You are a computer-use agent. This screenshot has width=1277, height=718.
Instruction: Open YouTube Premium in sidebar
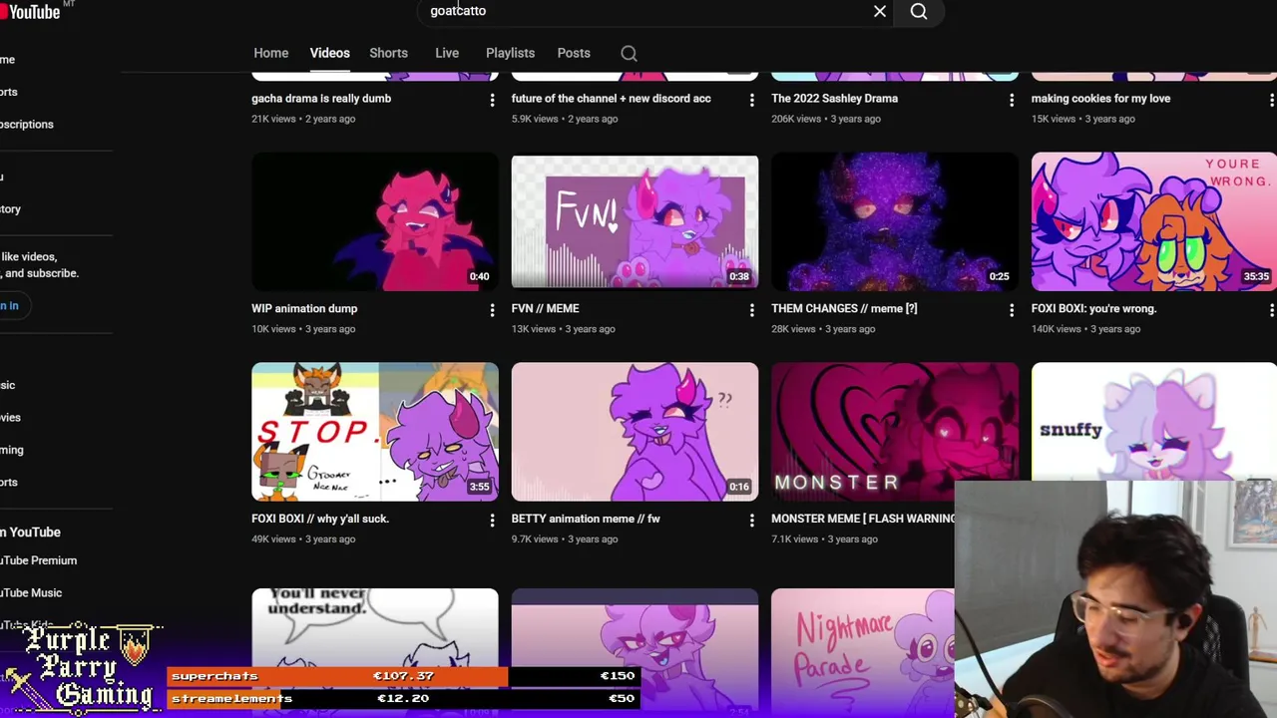[x=38, y=560]
